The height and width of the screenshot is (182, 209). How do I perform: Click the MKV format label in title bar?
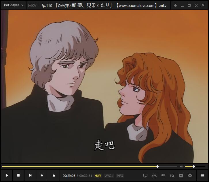pyautogui.click(x=32, y=5)
